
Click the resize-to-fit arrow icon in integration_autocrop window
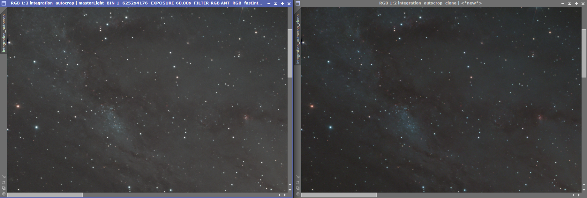click(4, 177)
